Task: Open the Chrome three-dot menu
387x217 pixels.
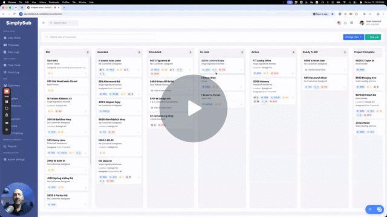Action: tap(383, 14)
